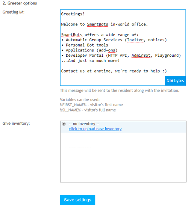
Task: Click empty area of the inventory list box
Action: [x=123, y=157]
